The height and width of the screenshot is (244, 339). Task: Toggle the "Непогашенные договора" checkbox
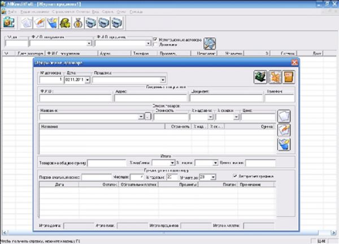point(156,40)
